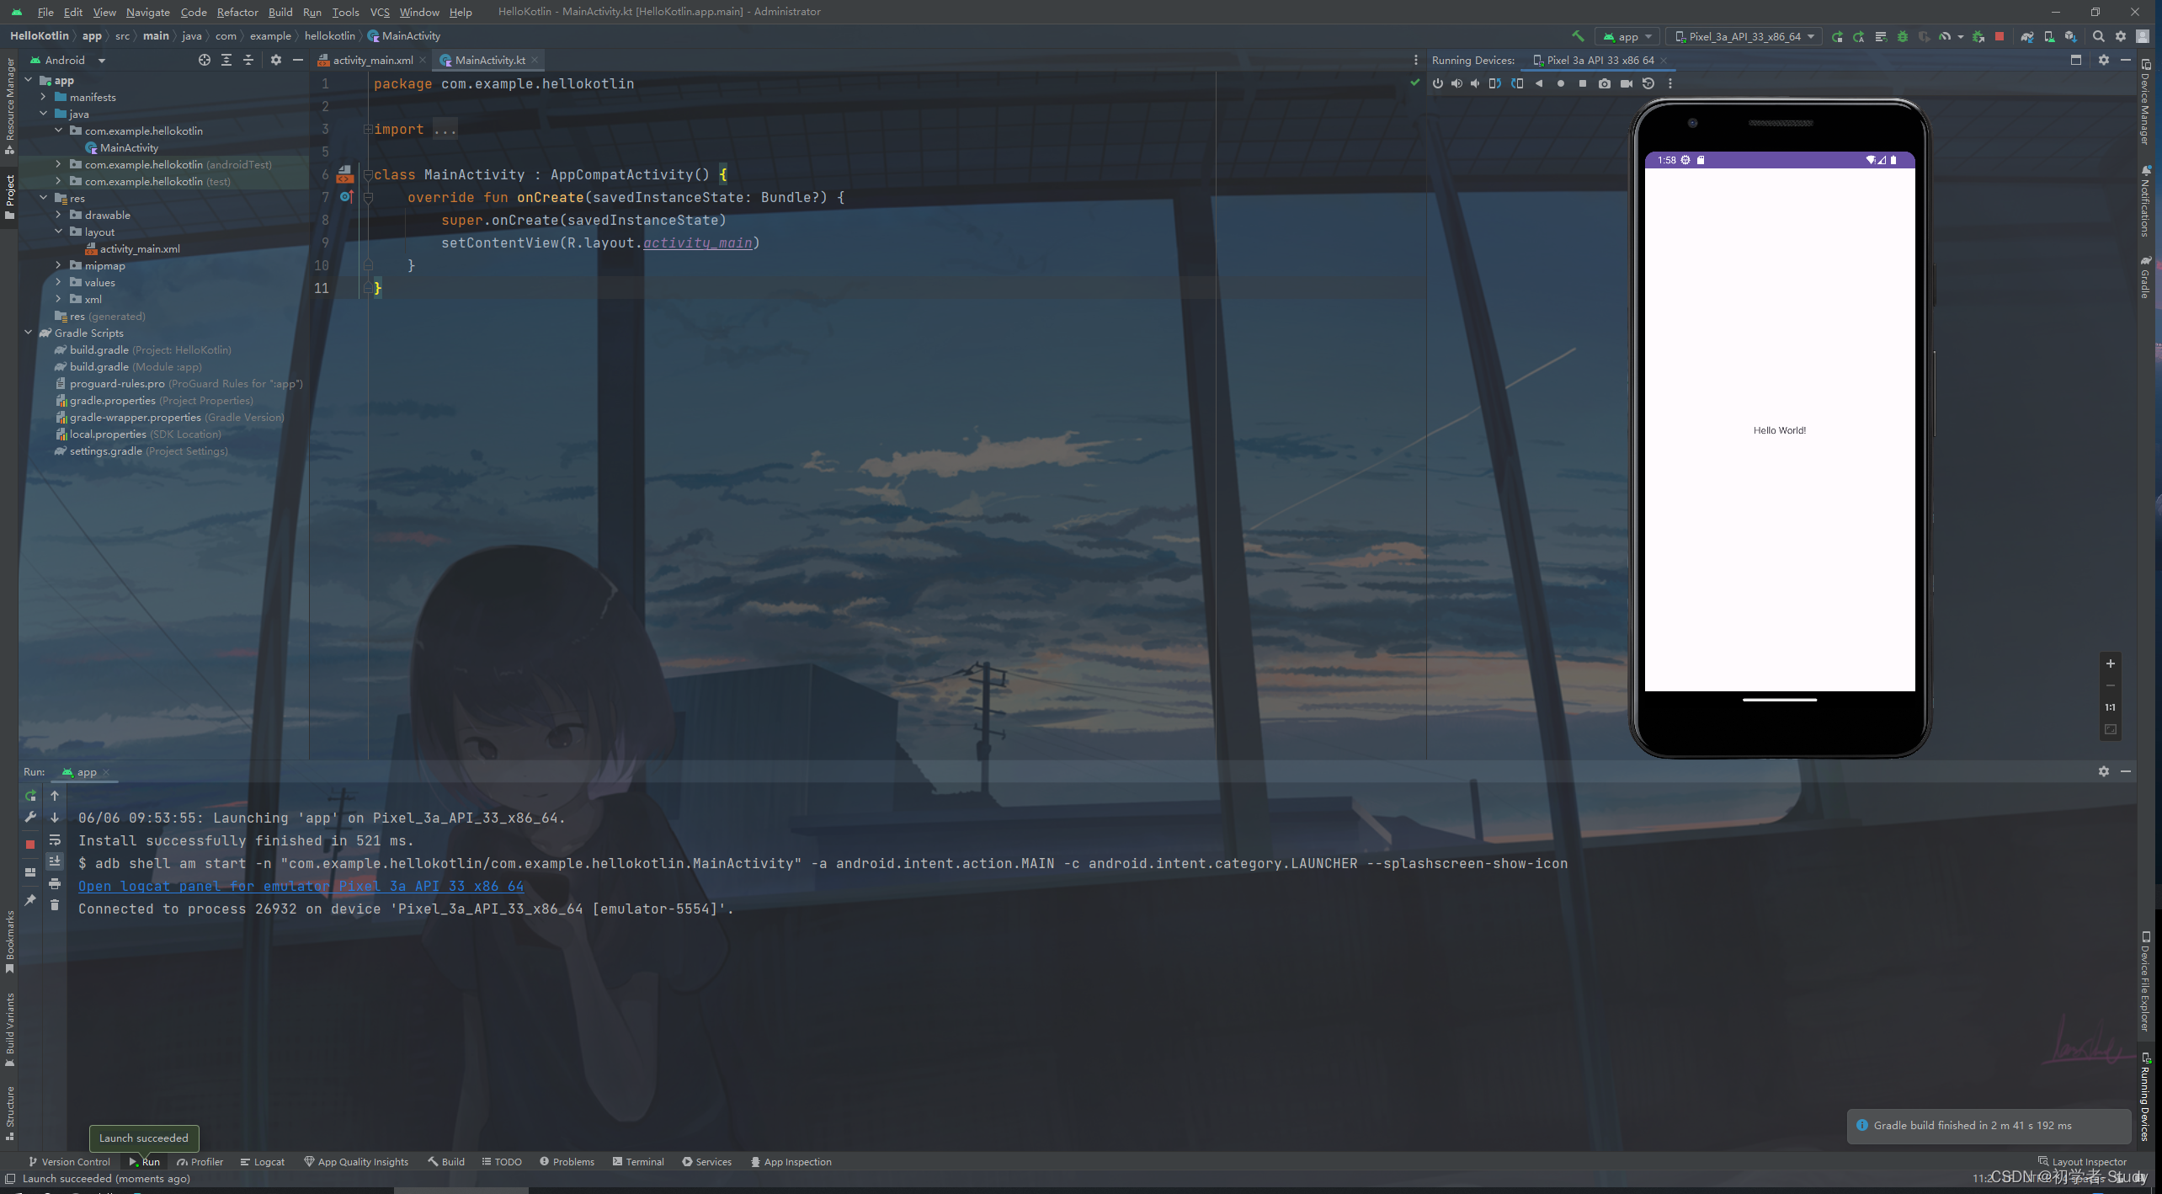Open the VCS menu
The height and width of the screenshot is (1194, 2162).
[x=380, y=12]
